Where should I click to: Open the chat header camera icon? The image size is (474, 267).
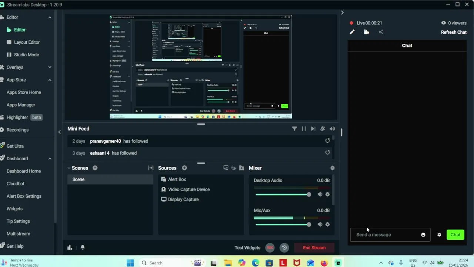coord(367,32)
